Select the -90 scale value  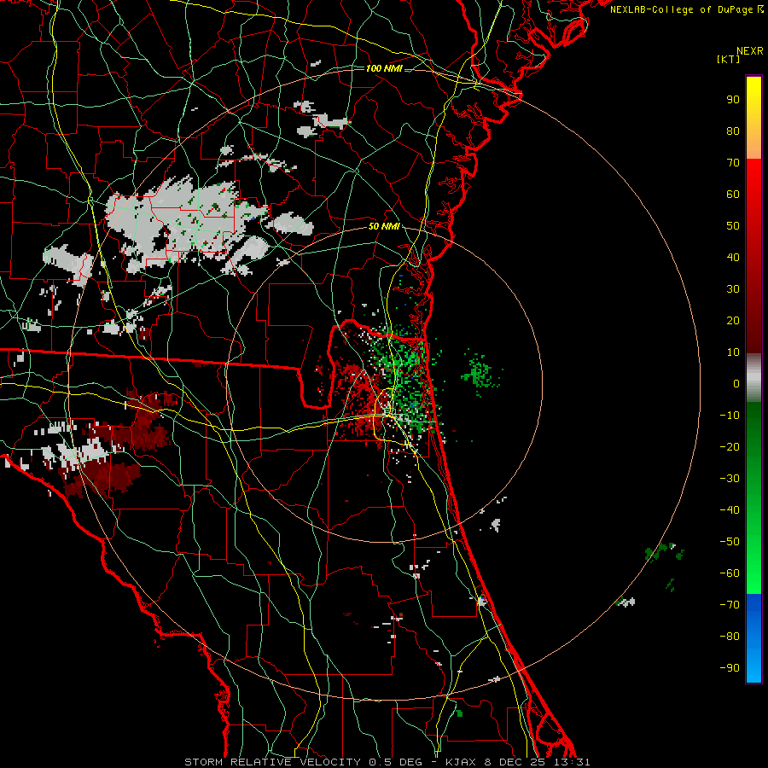pos(730,668)
